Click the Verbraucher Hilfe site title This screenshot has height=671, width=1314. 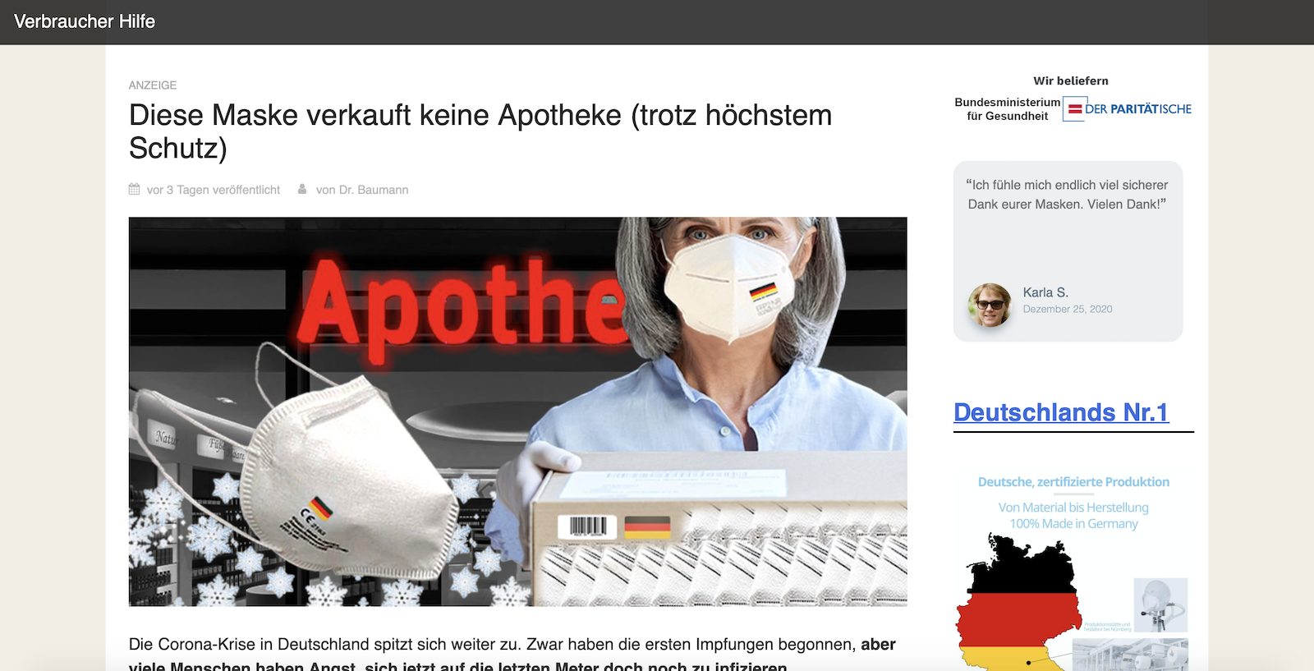click(x=85, y=21)
